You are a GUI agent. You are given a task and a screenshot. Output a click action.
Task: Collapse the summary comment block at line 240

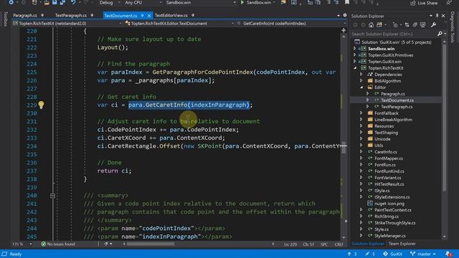(x=52, y=196)
